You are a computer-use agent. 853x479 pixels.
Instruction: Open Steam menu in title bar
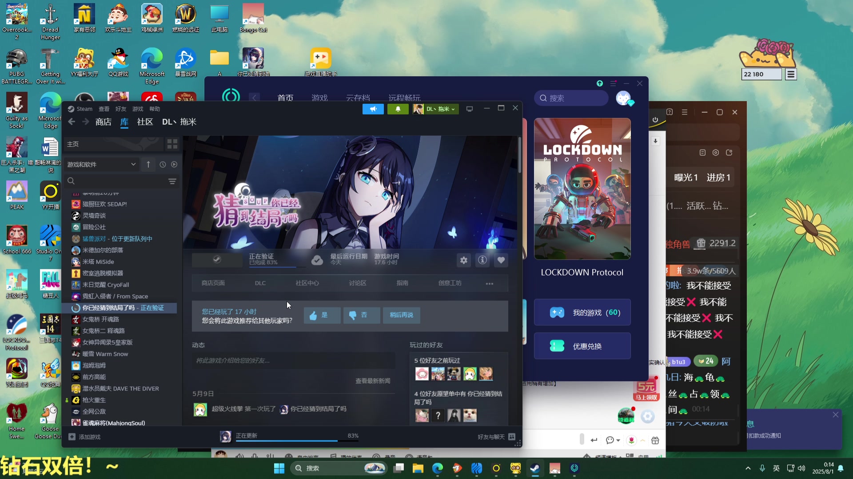click(x=80, y=109)
